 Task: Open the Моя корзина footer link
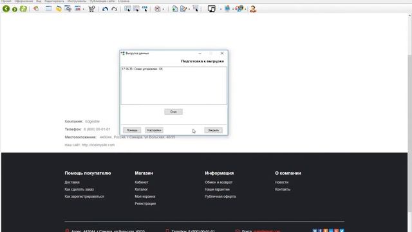pos(145,196)
